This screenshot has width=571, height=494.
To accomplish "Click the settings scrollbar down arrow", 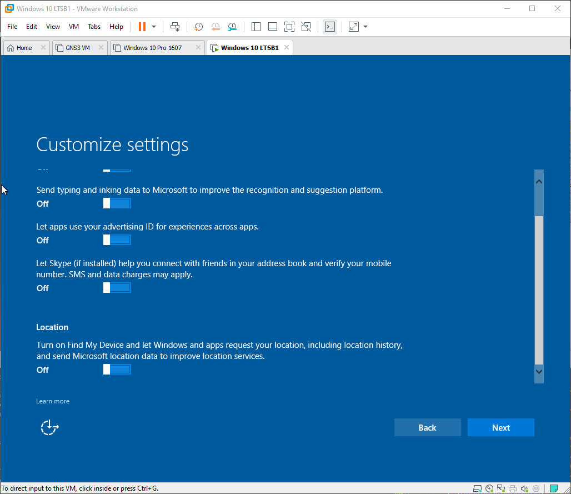I will pos(539,372).
